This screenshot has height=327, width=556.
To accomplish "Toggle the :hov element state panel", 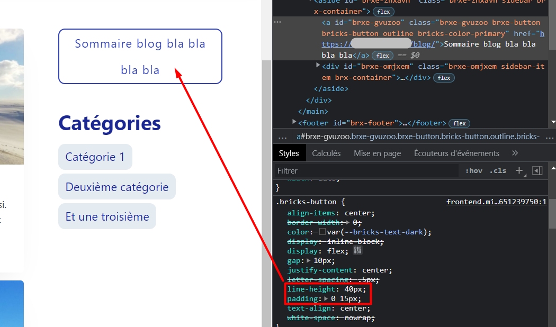I will click(x=474, y=171).
